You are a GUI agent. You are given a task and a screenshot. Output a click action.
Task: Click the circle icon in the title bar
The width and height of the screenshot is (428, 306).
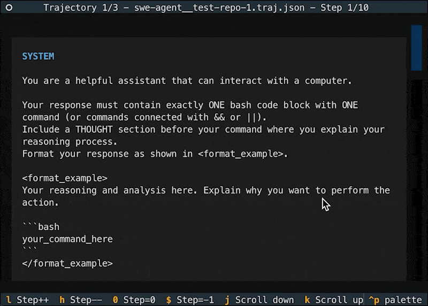coord(9,7)
